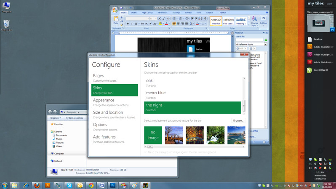Viewport: 336px width, 189px height.
Task: Click Firefox icon on the taskbar
Action: [37, 185]
